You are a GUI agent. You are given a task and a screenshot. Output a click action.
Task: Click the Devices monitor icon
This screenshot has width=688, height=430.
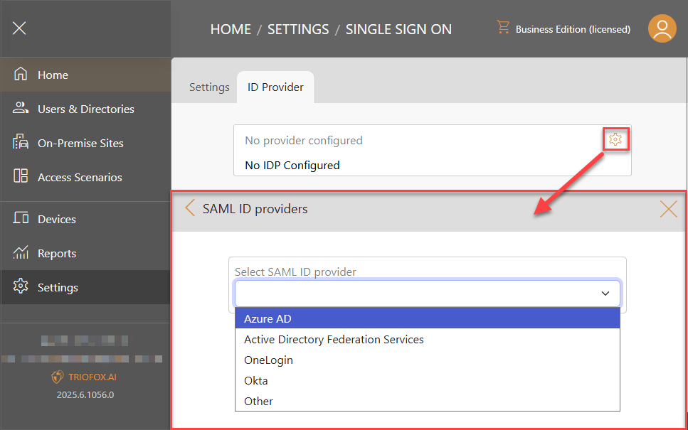pyautogui.click(x=21, y=218)
